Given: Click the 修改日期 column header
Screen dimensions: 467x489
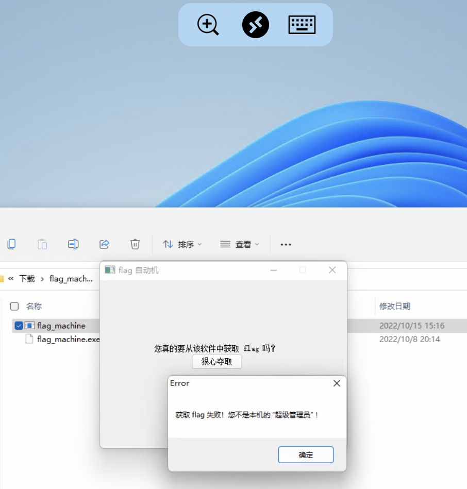Looking at the screenshot, I should coord(395,307).
